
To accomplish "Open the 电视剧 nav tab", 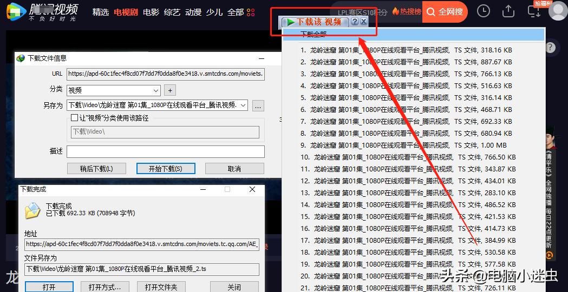I will click(x=126, y=12).
